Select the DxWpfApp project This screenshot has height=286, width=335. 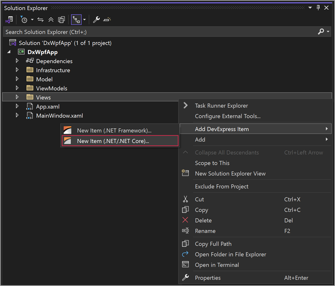(x=43, y=52)
